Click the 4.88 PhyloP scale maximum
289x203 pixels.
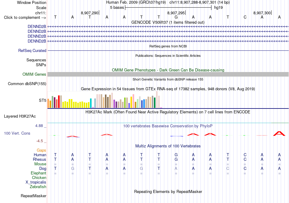point(39,126)
